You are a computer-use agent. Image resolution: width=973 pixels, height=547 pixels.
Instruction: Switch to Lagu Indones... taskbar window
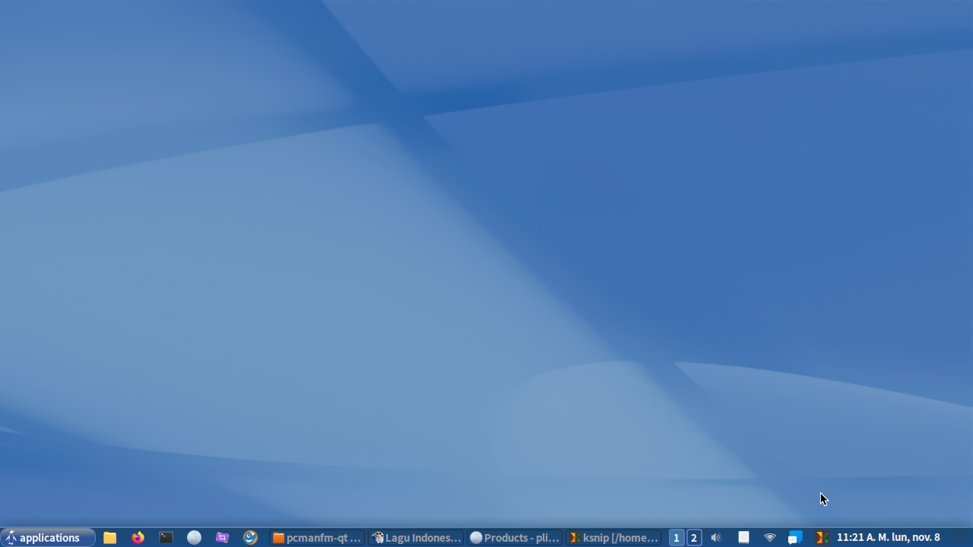[416, 537]
